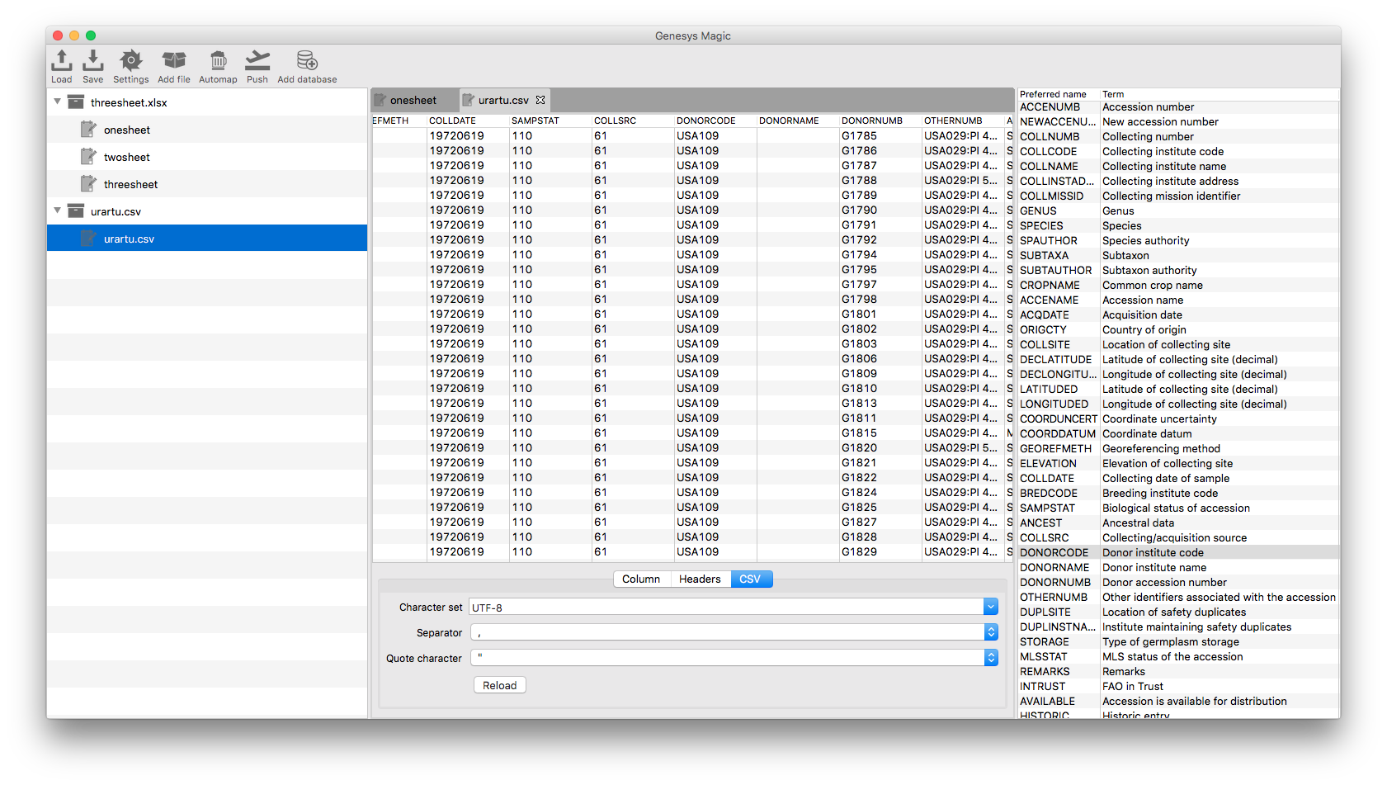Viewport: 1387px width, 785px height.
Task: Click the Preferred name column header
Action: [1059, 94]
